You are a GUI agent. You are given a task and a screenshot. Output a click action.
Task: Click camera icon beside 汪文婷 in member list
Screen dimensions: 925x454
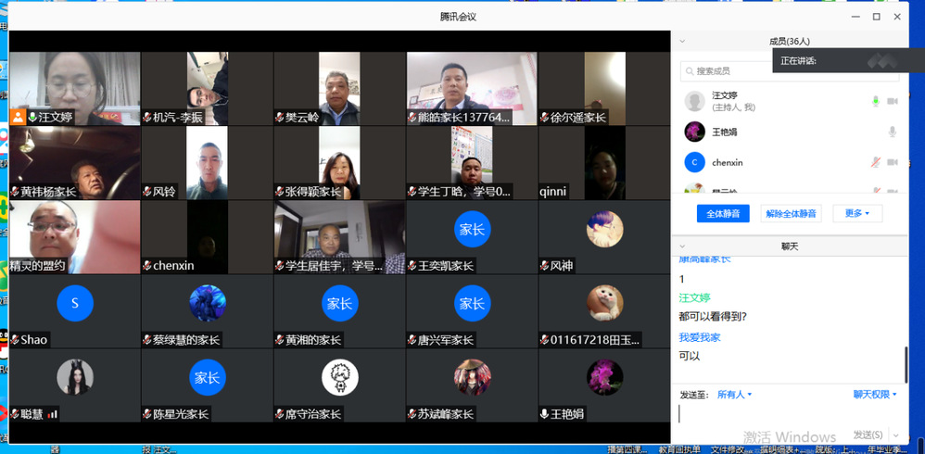893,101
